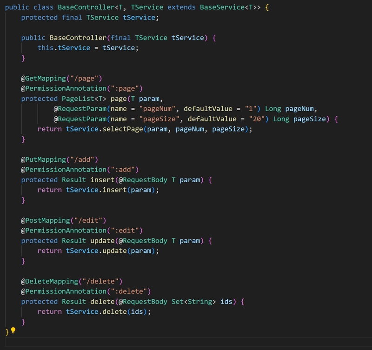Click the insert method name in declaration

pos(102,180)
